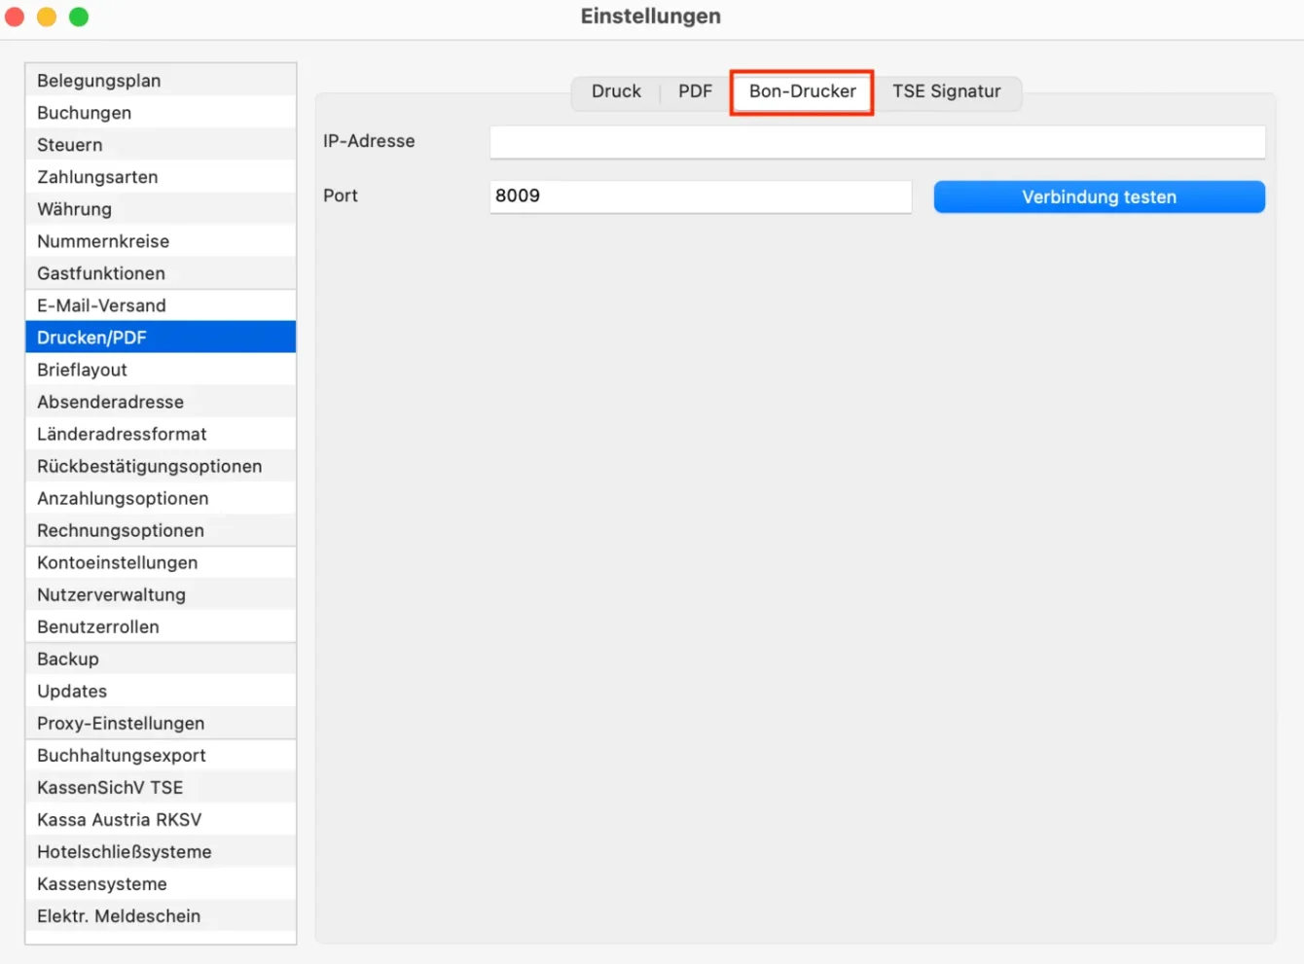
Task: Select KassenSichV TSE entry
Action: coord(161,787)
